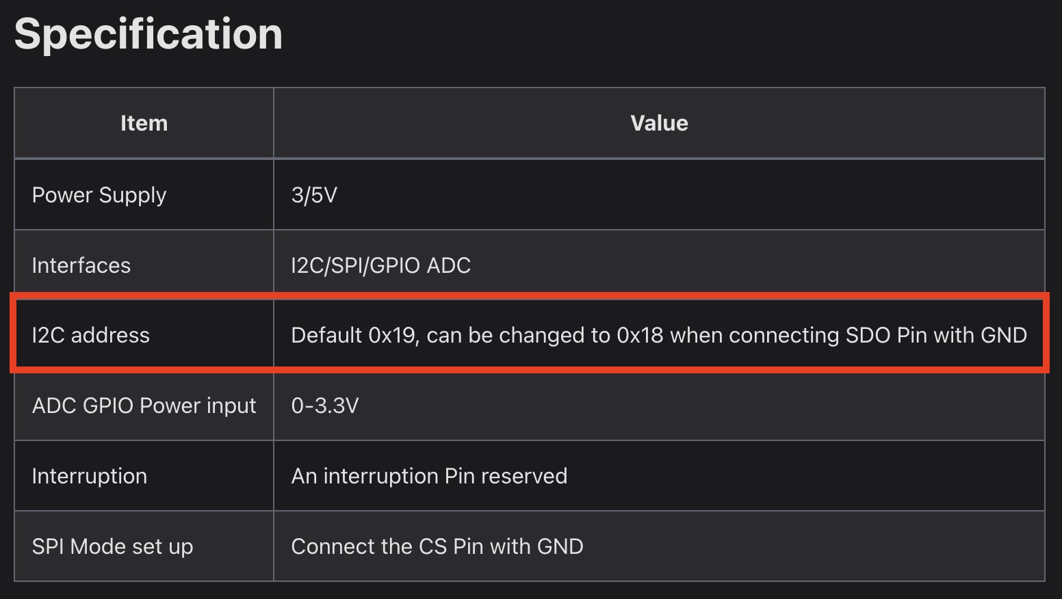Image resolution: width=1062 pixels, height=599 pixels.
Task: Click the I2C/SPI/GPIO ADC value
Action: point(381,265)
